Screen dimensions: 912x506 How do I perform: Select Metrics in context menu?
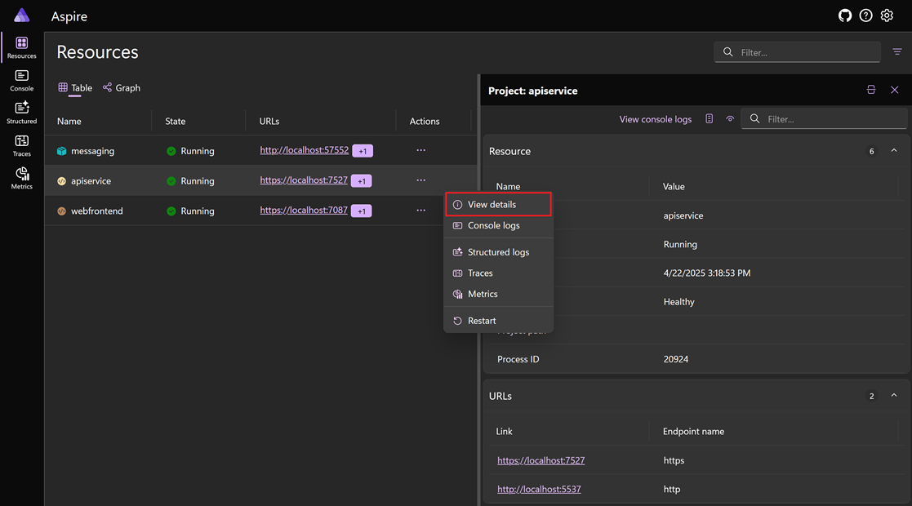[x=499, y=294]
